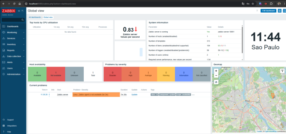Screen dimensions: 286x134
Task: Open the question mark help icon near Edit dashboard
Action: click(257, 11)
